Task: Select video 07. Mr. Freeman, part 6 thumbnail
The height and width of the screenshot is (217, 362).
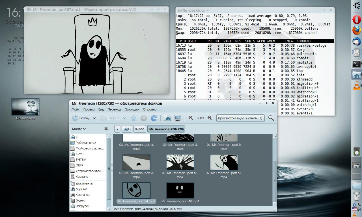Action: coord(136,162)
